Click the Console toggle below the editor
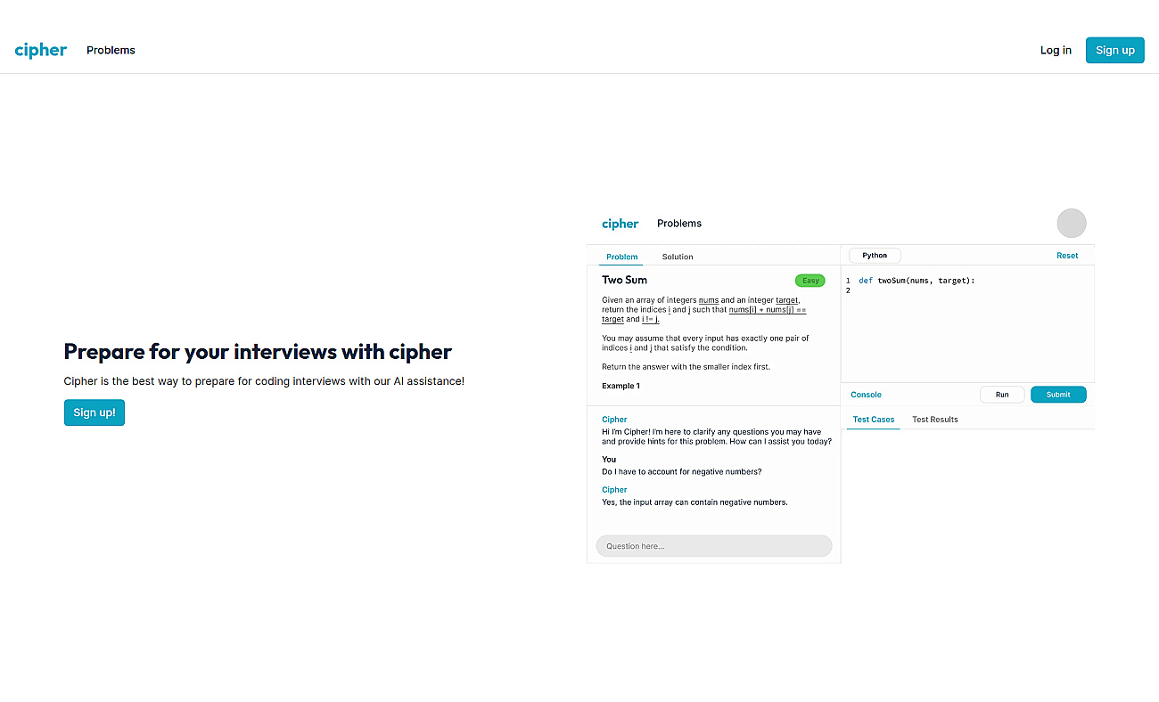This screenshot has height=702, width=1159. (866, 395)
